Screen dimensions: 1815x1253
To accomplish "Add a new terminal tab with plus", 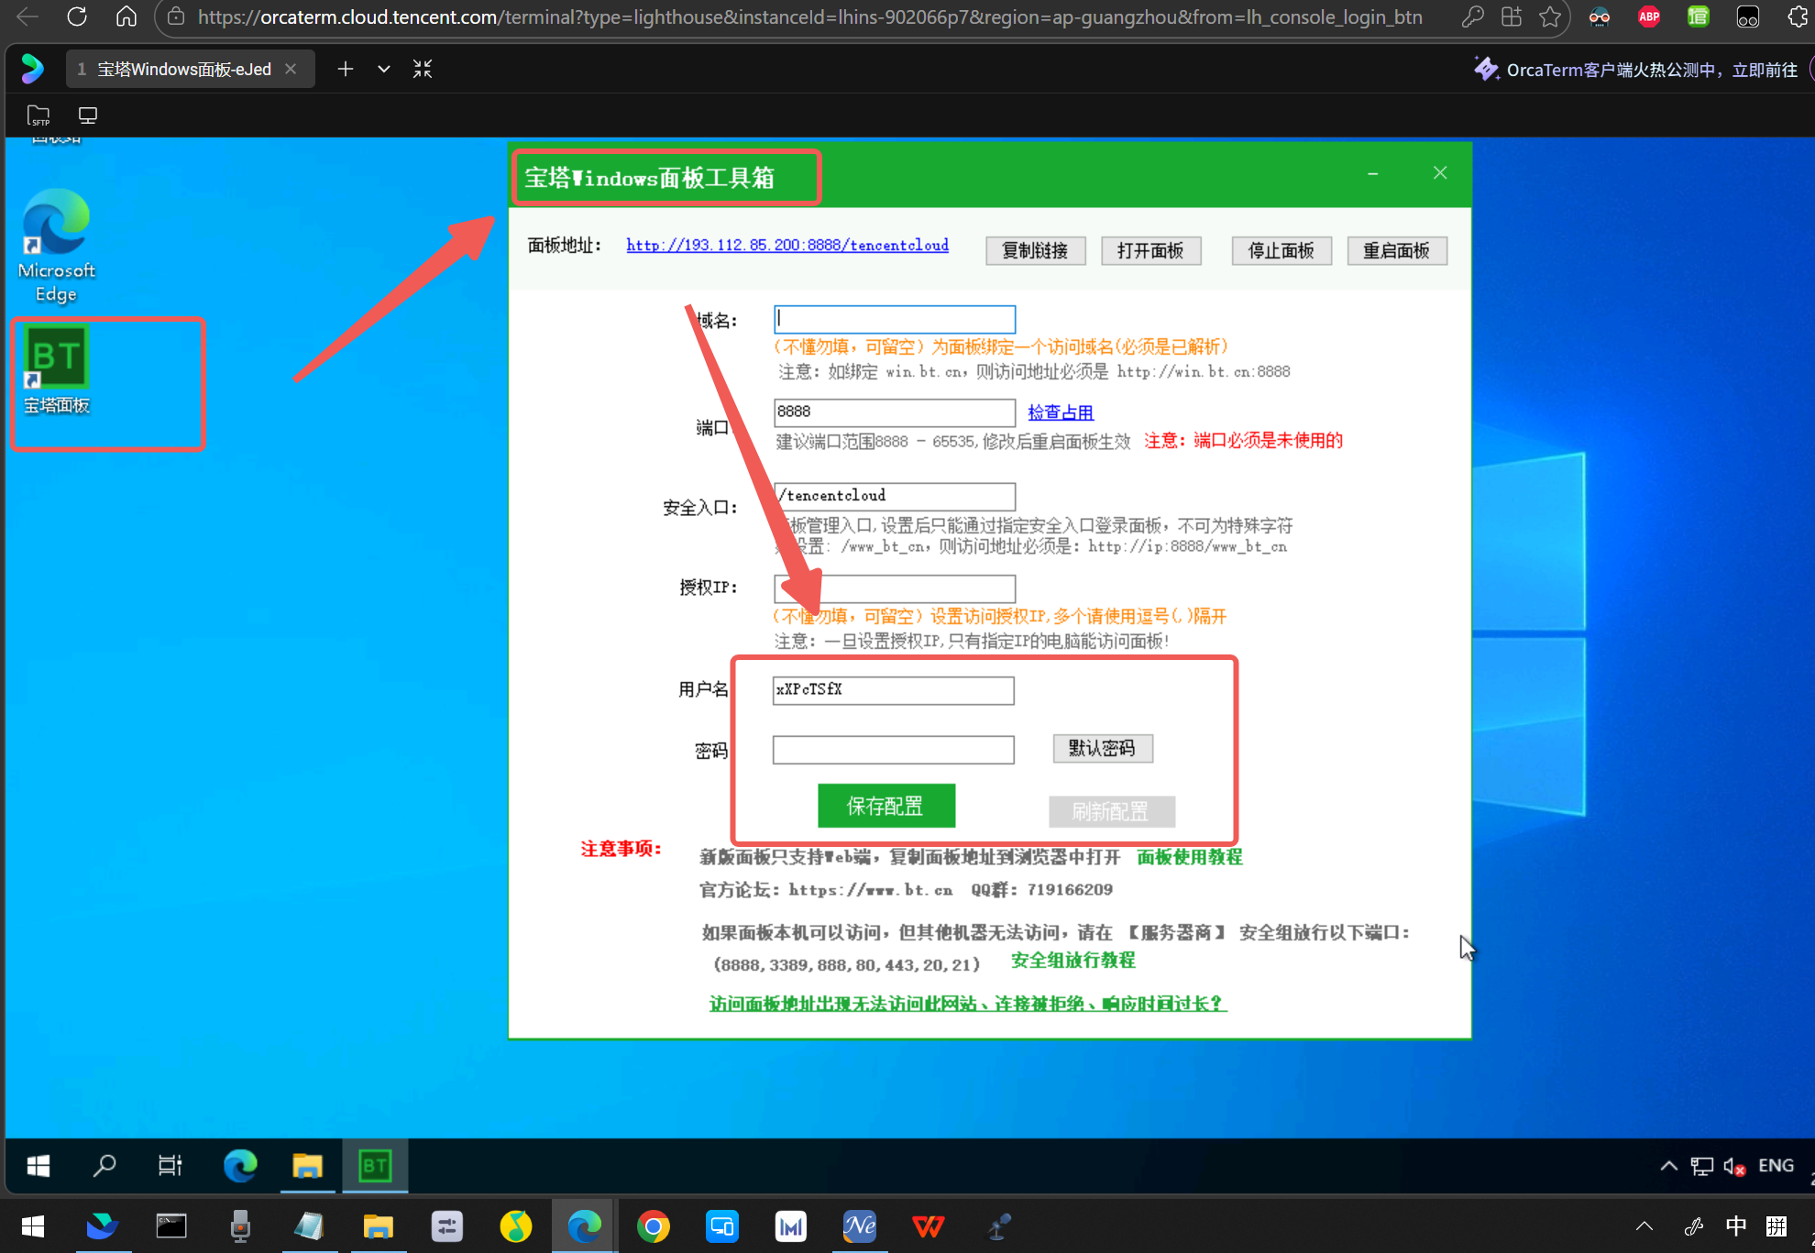I will click(346, 69).
